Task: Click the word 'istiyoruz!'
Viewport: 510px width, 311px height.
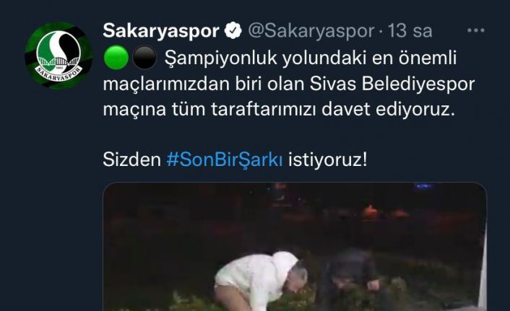Action: point(328,159)
